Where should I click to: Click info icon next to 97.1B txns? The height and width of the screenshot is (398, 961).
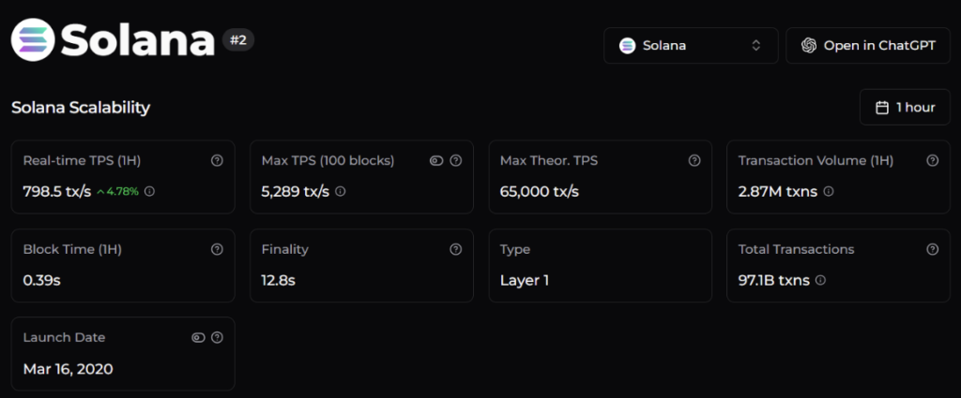click(820, 280)
